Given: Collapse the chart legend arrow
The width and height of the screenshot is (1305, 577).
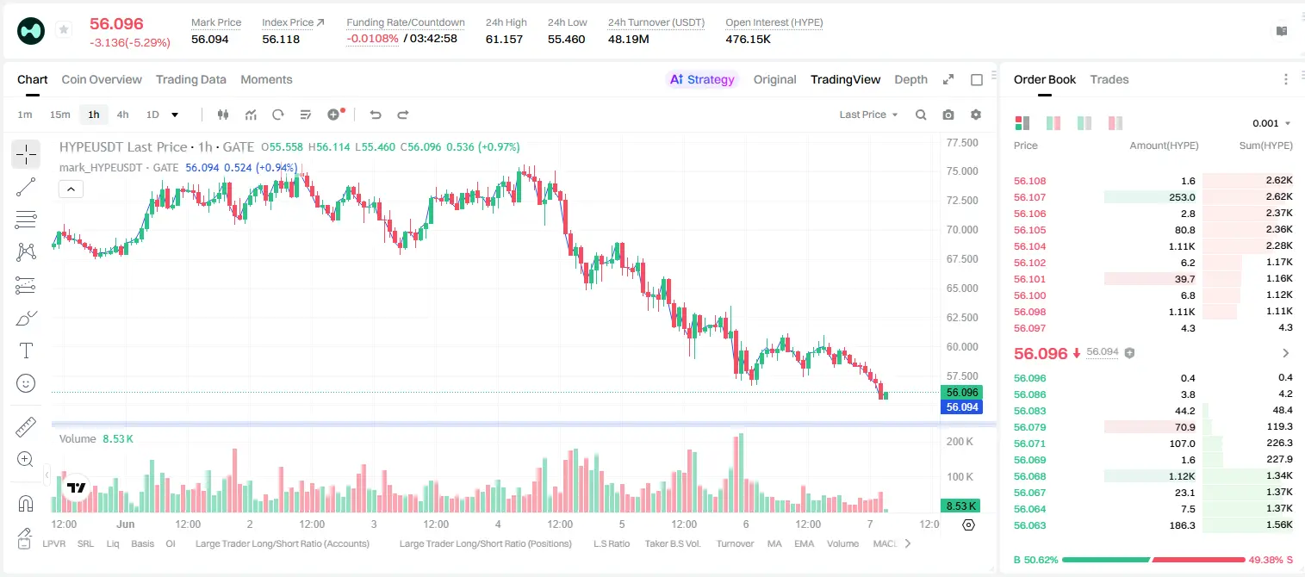Looking at the screenshot, I should 71,189.
